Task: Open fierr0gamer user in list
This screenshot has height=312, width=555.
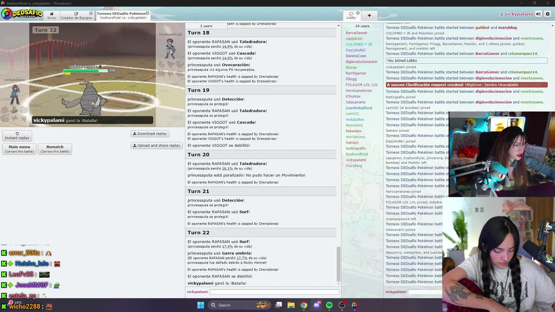Action: pos(356,73)
